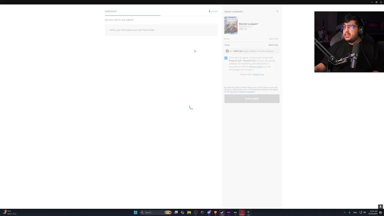Screen dimensions: 384x216
Task: Open the weather widget showing 12°C
Action: tap(10, 212)
